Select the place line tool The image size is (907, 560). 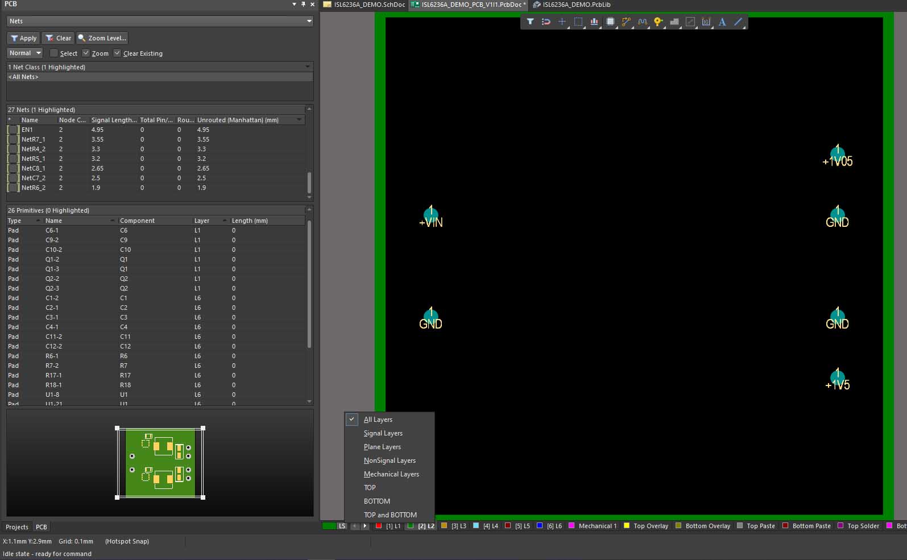pos(738,22)
